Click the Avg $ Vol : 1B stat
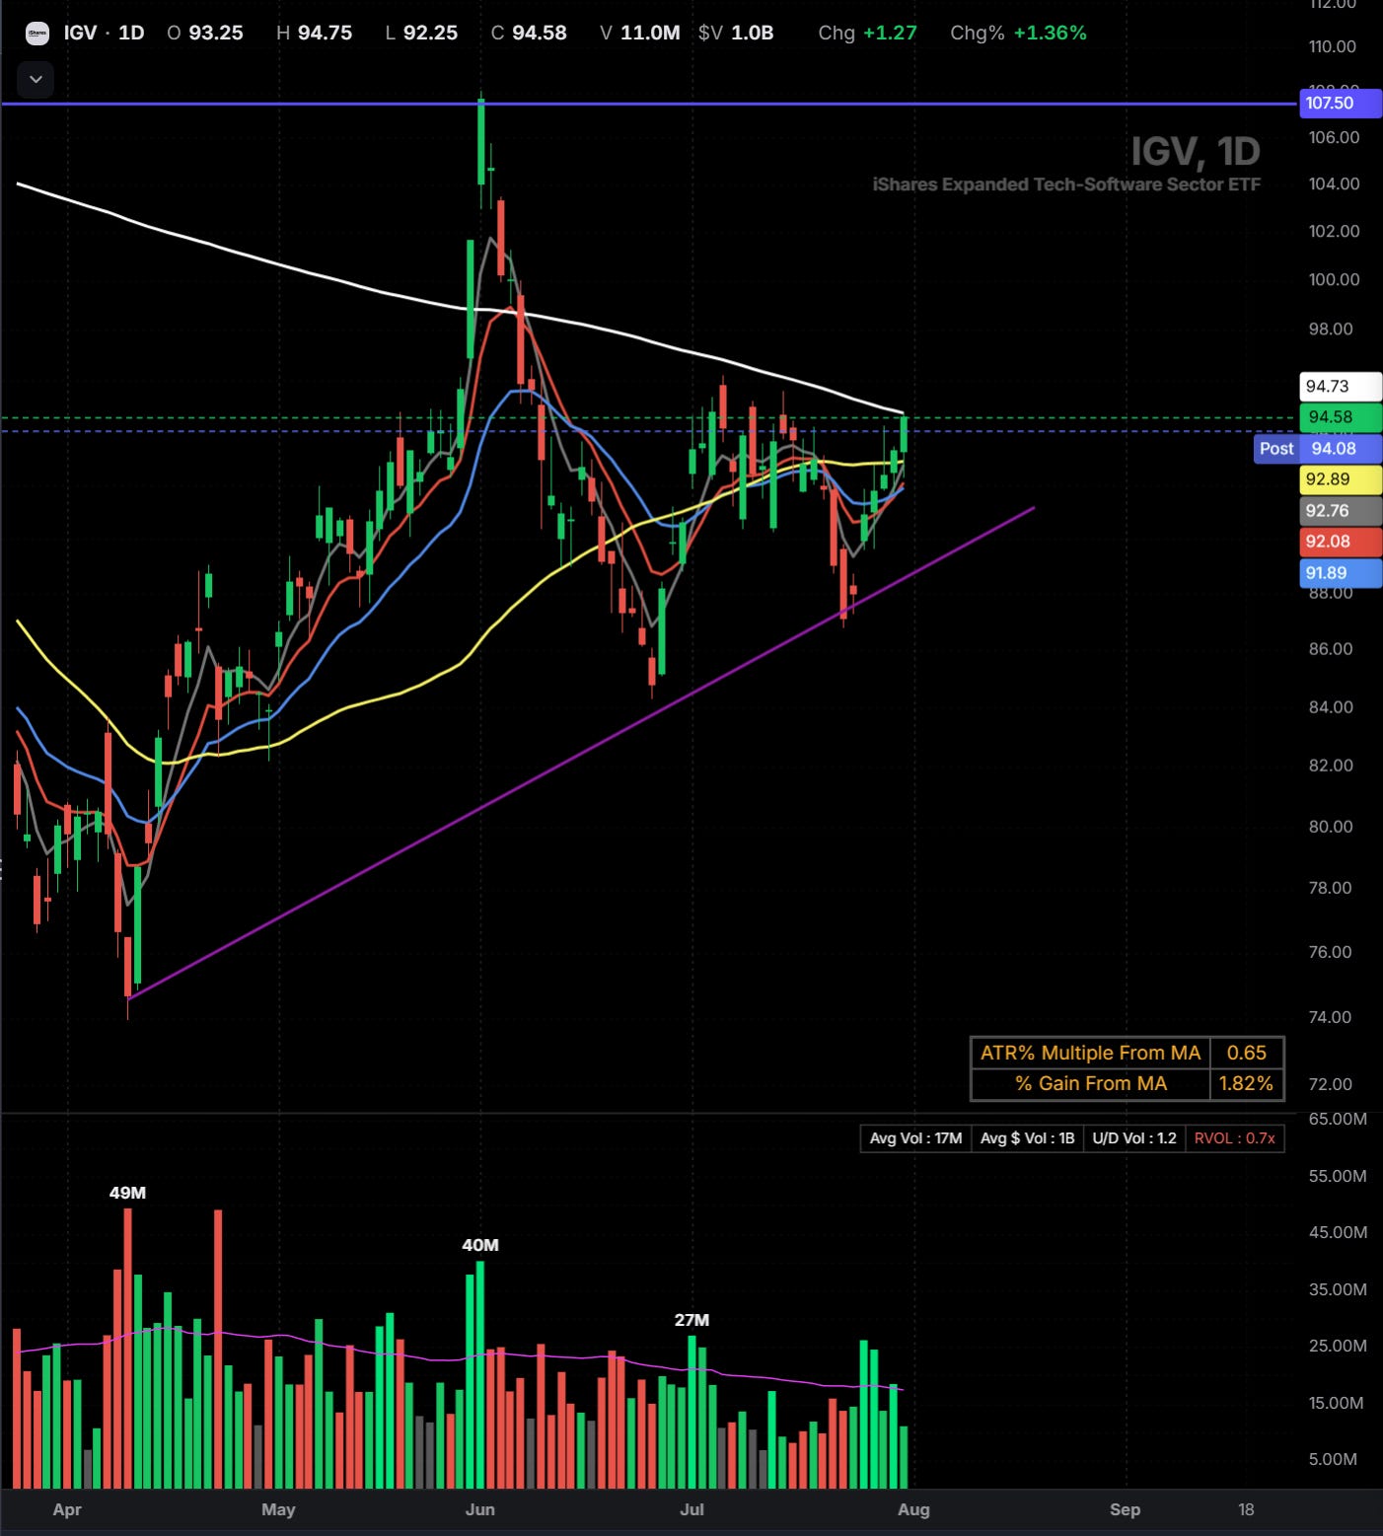Image resolution: width=1383 pixels, height=1536 pixels. [1027, 1138]
